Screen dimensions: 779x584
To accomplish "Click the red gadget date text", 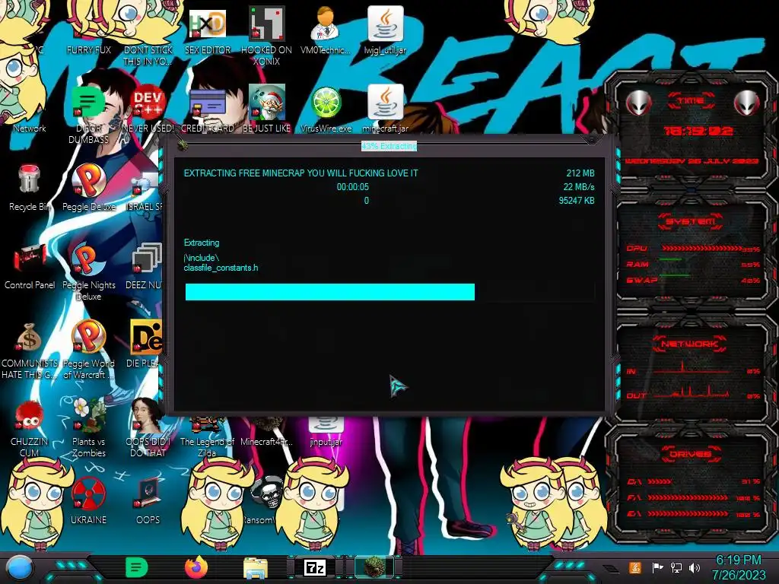I will tap(692, 161).
